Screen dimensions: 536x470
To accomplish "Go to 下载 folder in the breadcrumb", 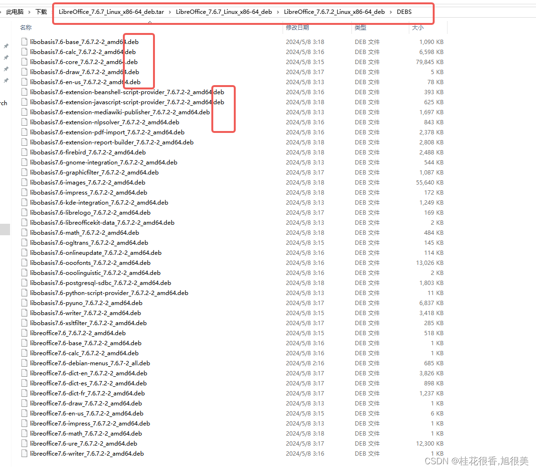I will pyautogui.click(x=42, y=12).
